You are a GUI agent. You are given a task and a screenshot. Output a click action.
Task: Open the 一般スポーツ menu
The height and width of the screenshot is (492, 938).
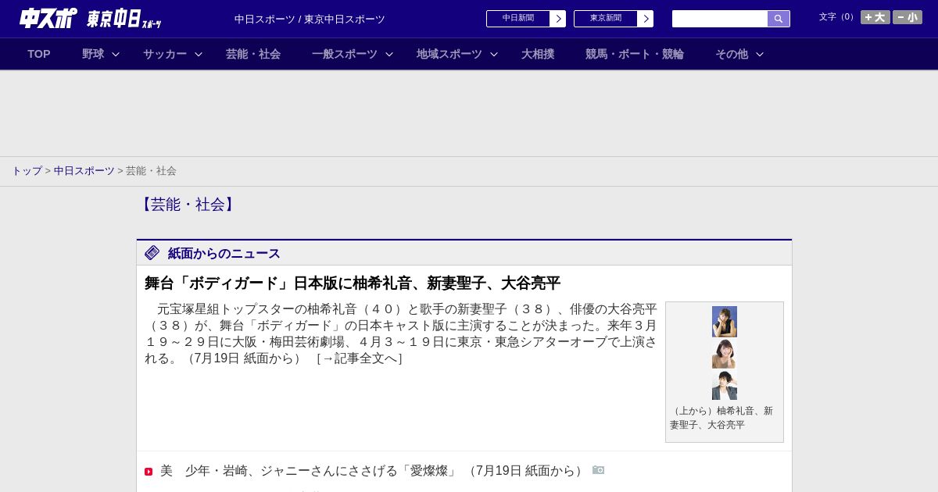coord(345,54)
